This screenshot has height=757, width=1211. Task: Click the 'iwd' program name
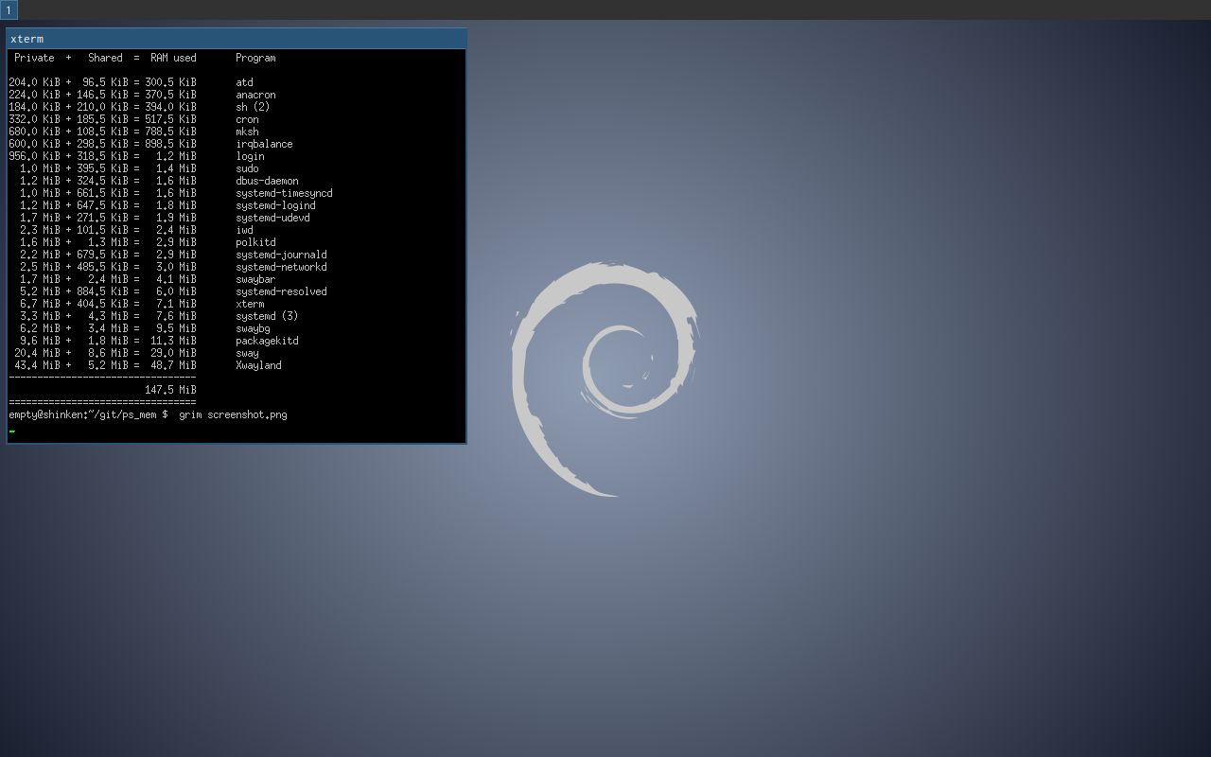244,230
